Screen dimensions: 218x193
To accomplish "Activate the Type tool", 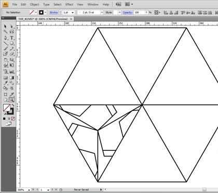I will coord(11,37).
